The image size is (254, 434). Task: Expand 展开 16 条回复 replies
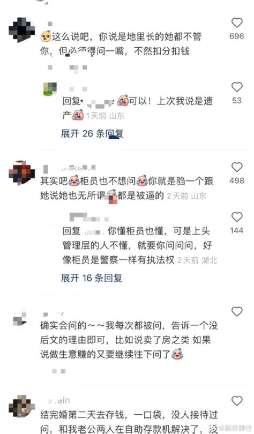click(92, 278)
